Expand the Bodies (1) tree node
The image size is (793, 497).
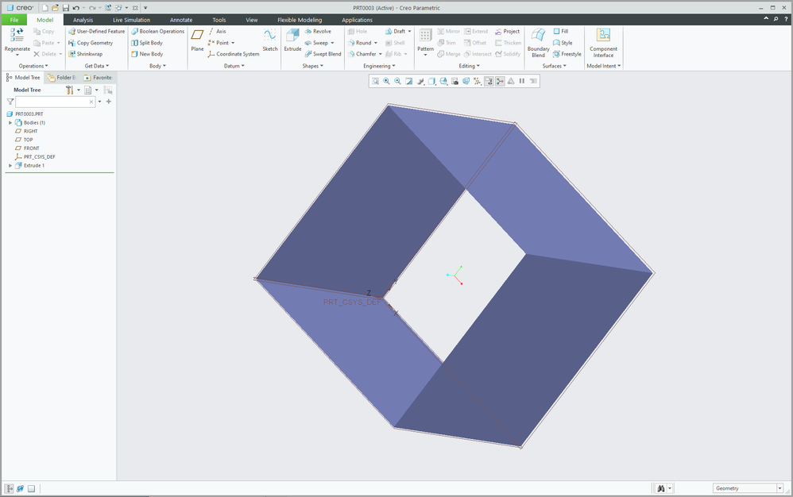pos(10,123)
